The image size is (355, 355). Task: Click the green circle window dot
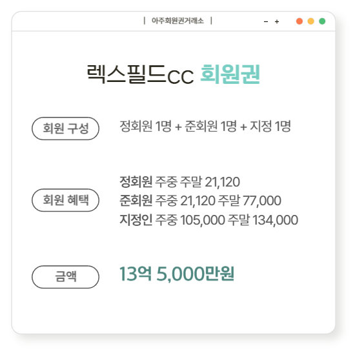pos(322,21)
